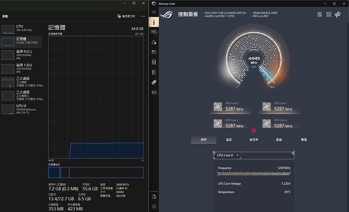The height and width of the screenshot is (212, 349).
Task: Maximize the Armoury Crate window
Action: point(334,4)
